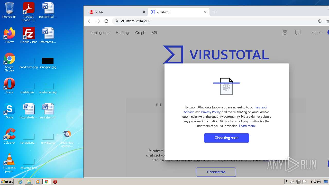329x185 pixels.
Task: Open the Hunting menu item
Action: [122, 33]
